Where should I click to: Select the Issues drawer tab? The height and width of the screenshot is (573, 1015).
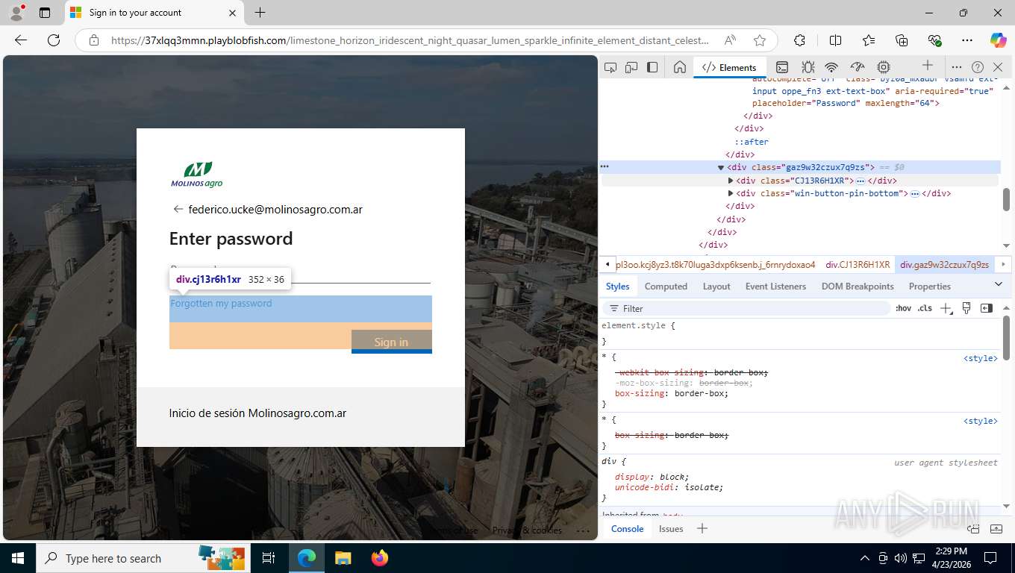(x=671, y=529)
